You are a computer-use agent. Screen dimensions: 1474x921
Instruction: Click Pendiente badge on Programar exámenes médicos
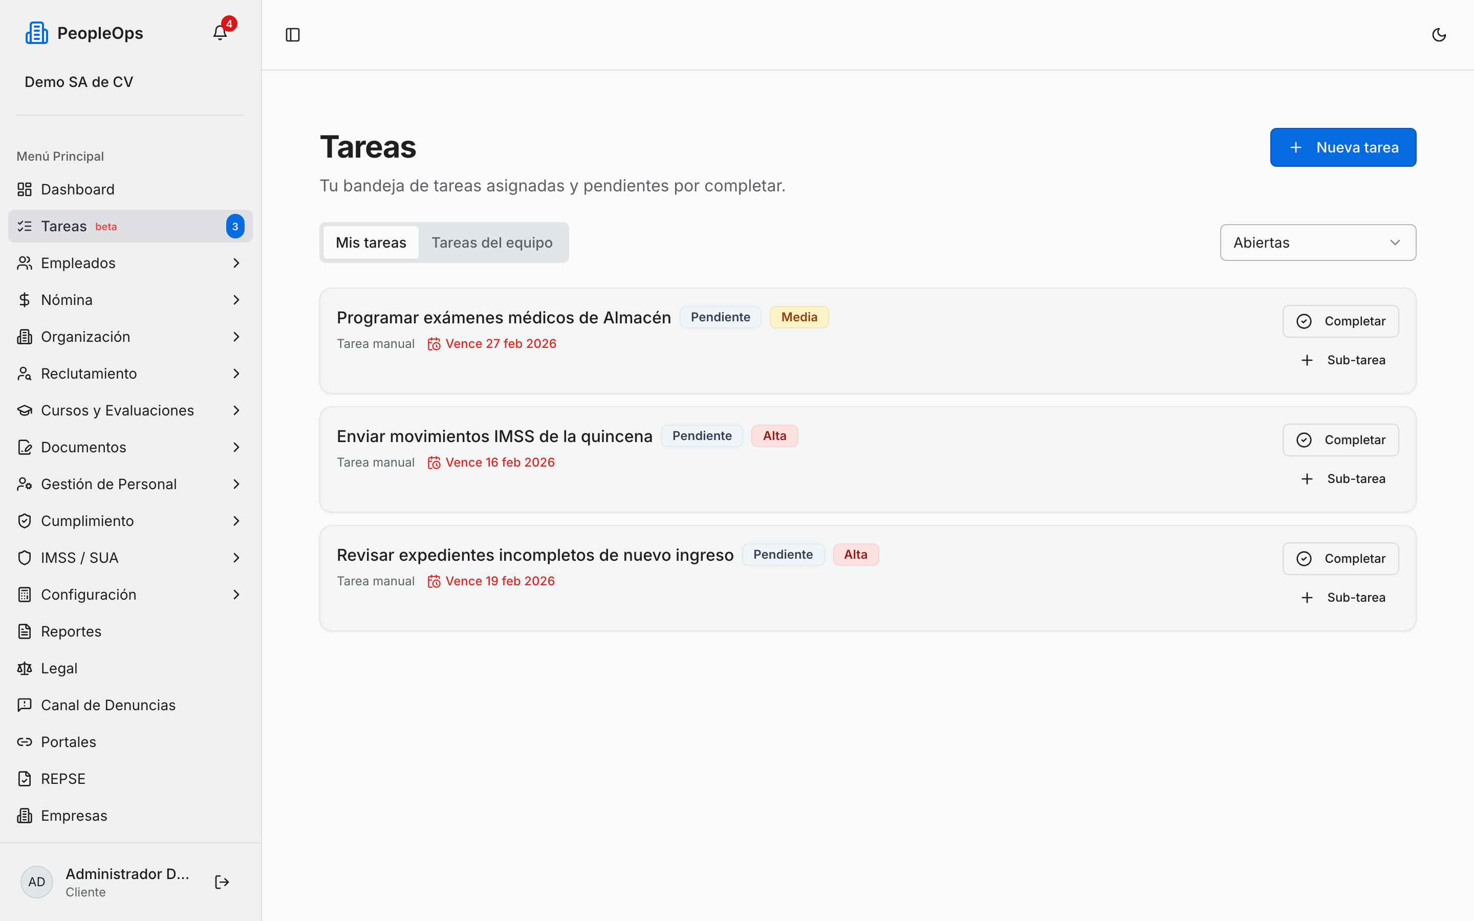(720, 317)
